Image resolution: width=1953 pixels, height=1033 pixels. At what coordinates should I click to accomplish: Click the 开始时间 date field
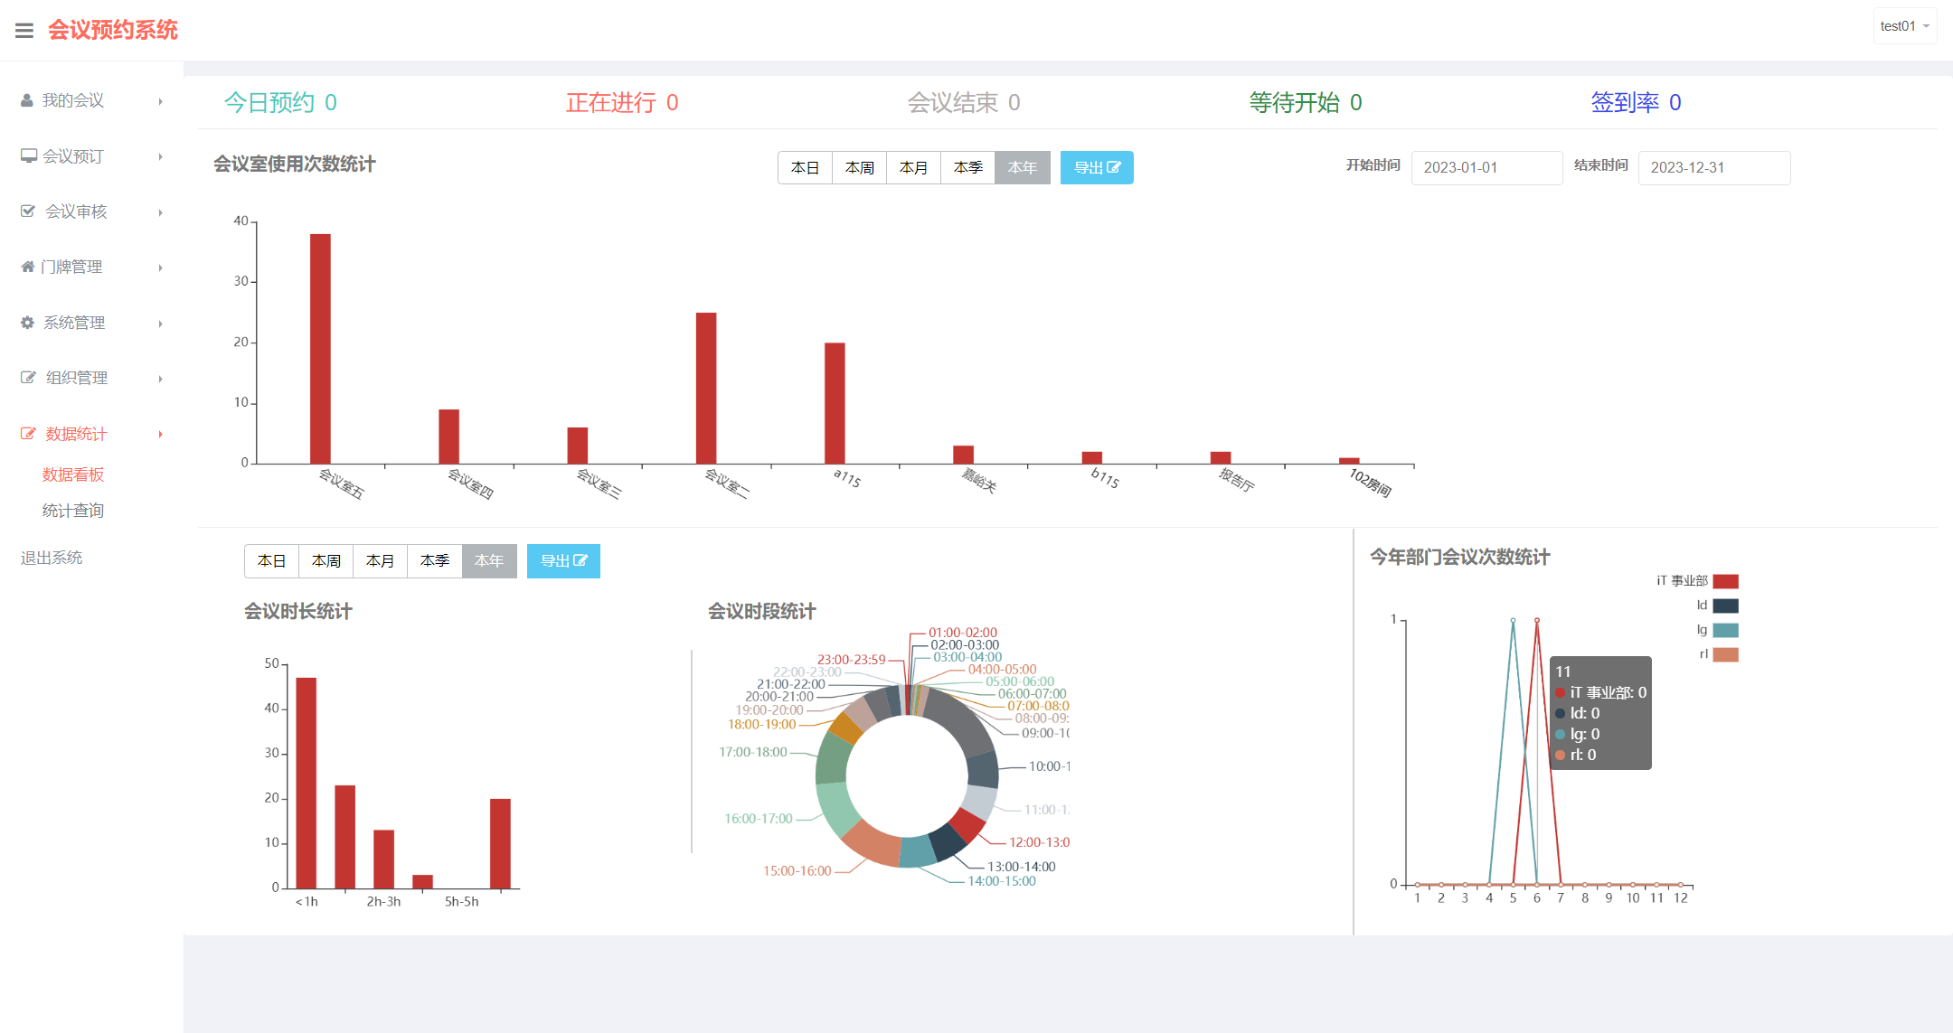[1486, 167]
